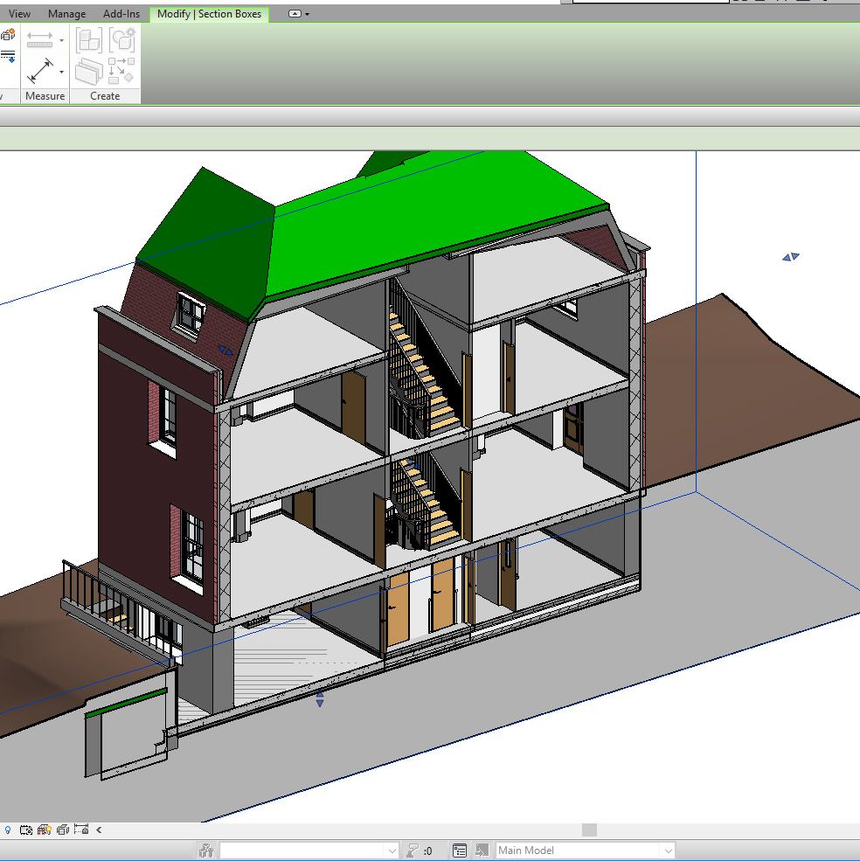Viewport: 860px width, 861px height.
Task: Select the Modify | Section Boxes tab
Action: click(209, 14)
